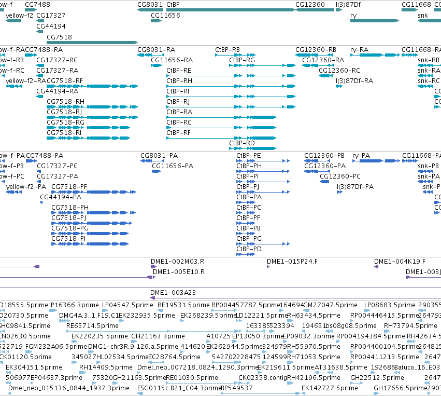441x396 pixels.
Task: Click EST RE19531.5prime
Action: tap(183, 305)
